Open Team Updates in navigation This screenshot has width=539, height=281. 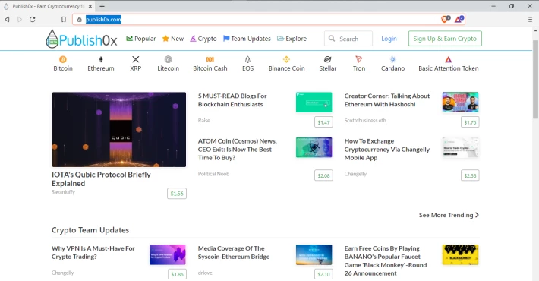(247, 39)
